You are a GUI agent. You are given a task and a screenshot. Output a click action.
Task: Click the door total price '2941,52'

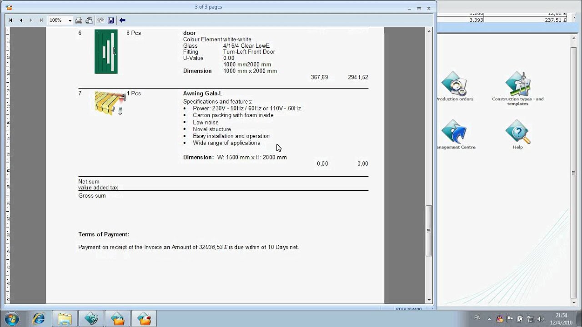[358, 77]
